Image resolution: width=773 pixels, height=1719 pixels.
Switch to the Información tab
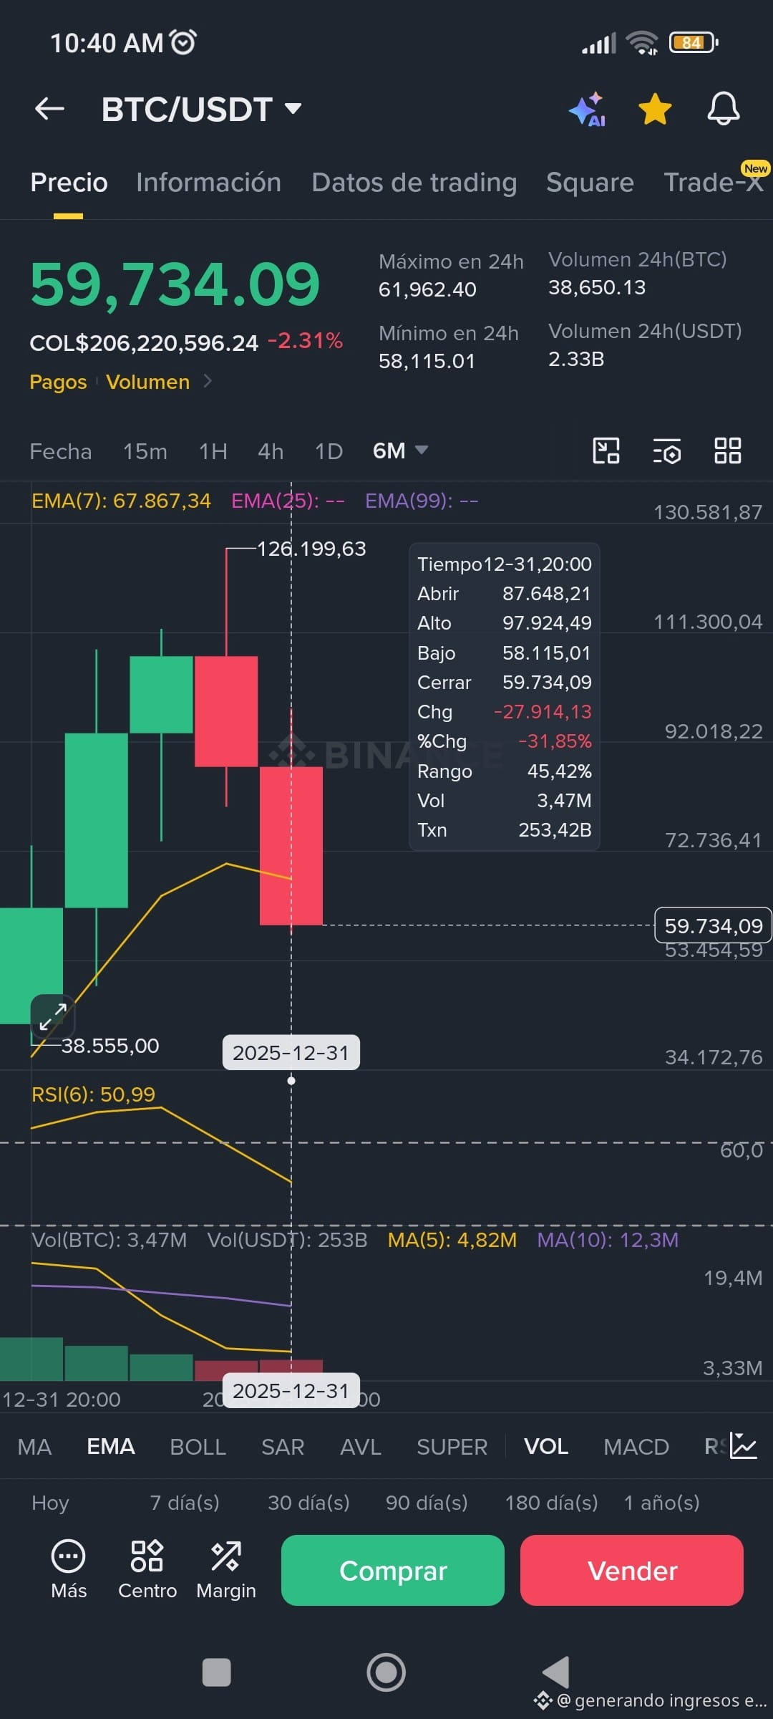click(208, 183)
